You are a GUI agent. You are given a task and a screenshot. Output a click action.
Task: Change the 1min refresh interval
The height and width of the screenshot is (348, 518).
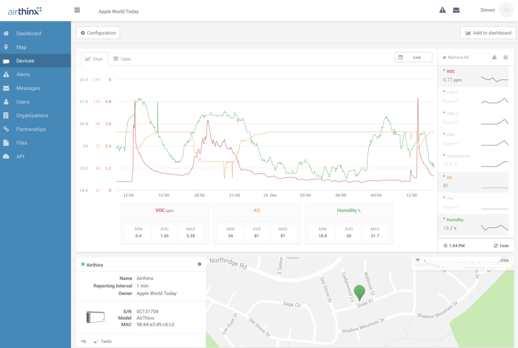501,246
